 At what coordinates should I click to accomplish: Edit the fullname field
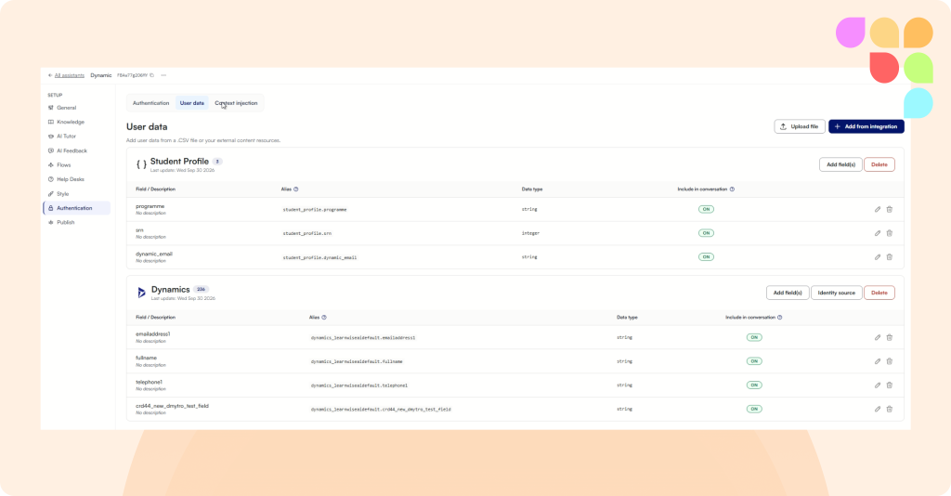878,361
